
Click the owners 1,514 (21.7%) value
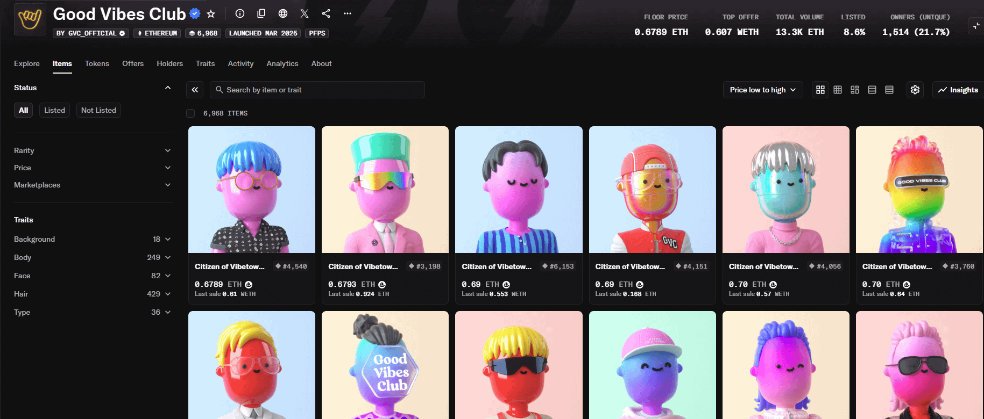(916, 32)
